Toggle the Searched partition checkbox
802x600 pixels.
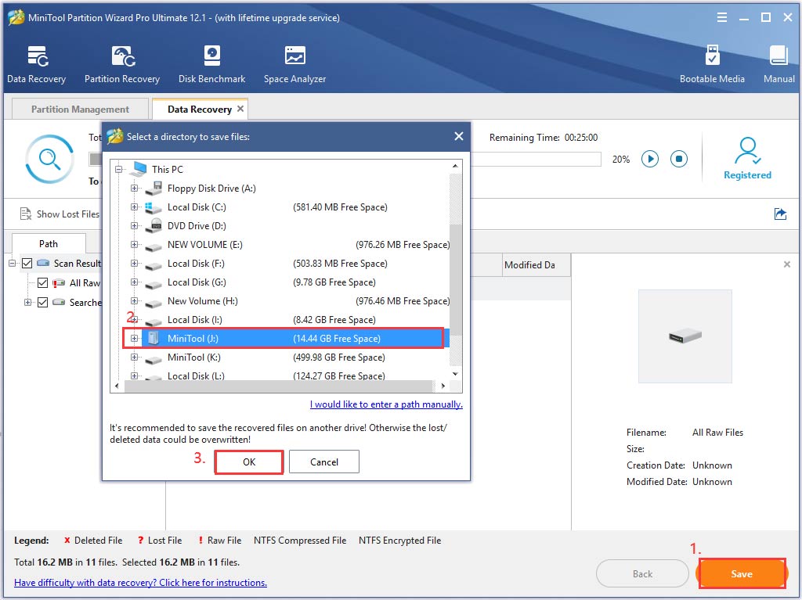pyautogui.click(x=43, y=302)
